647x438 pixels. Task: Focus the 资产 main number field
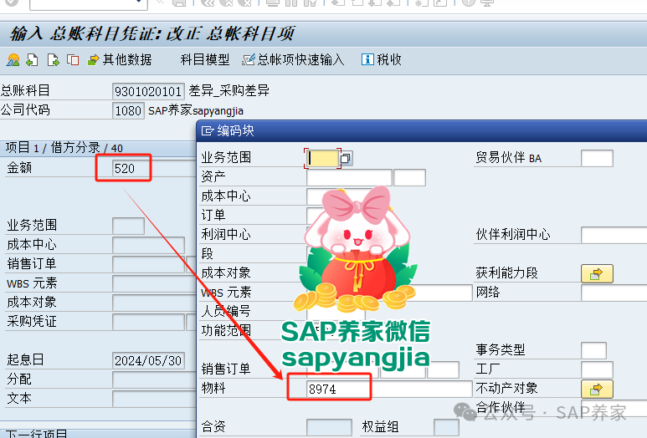[x=349, y=177]
